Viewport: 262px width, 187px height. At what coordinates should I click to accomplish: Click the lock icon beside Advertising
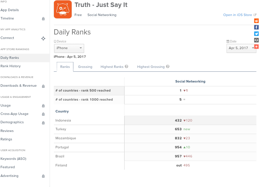43,176
